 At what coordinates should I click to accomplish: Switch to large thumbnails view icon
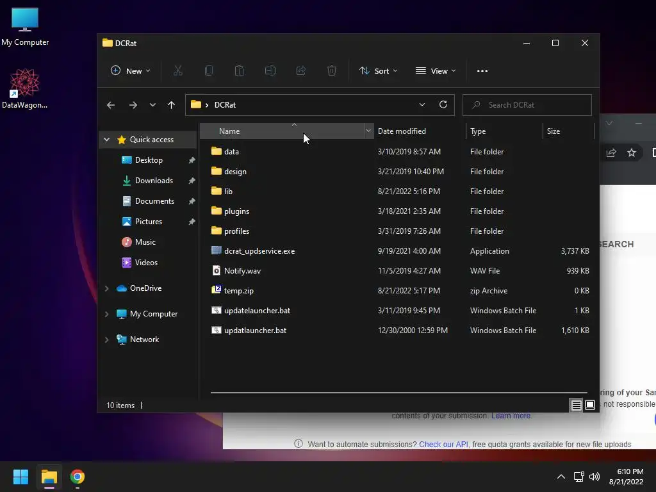coord(590,405)
